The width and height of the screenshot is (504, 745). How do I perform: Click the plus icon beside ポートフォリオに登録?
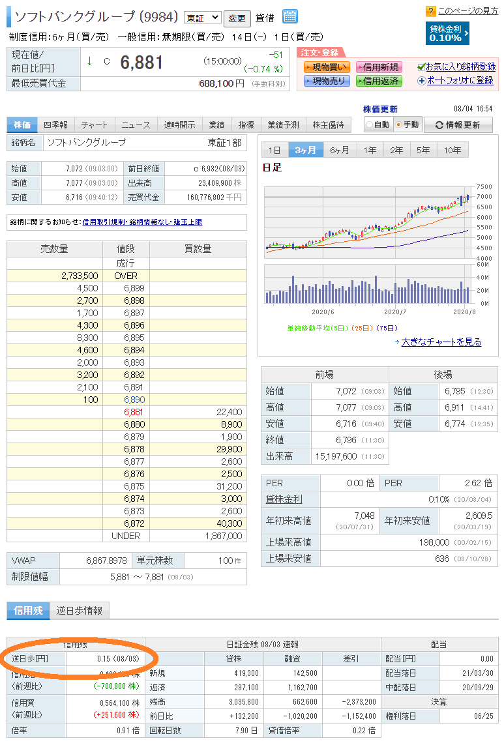pos(421,81)
